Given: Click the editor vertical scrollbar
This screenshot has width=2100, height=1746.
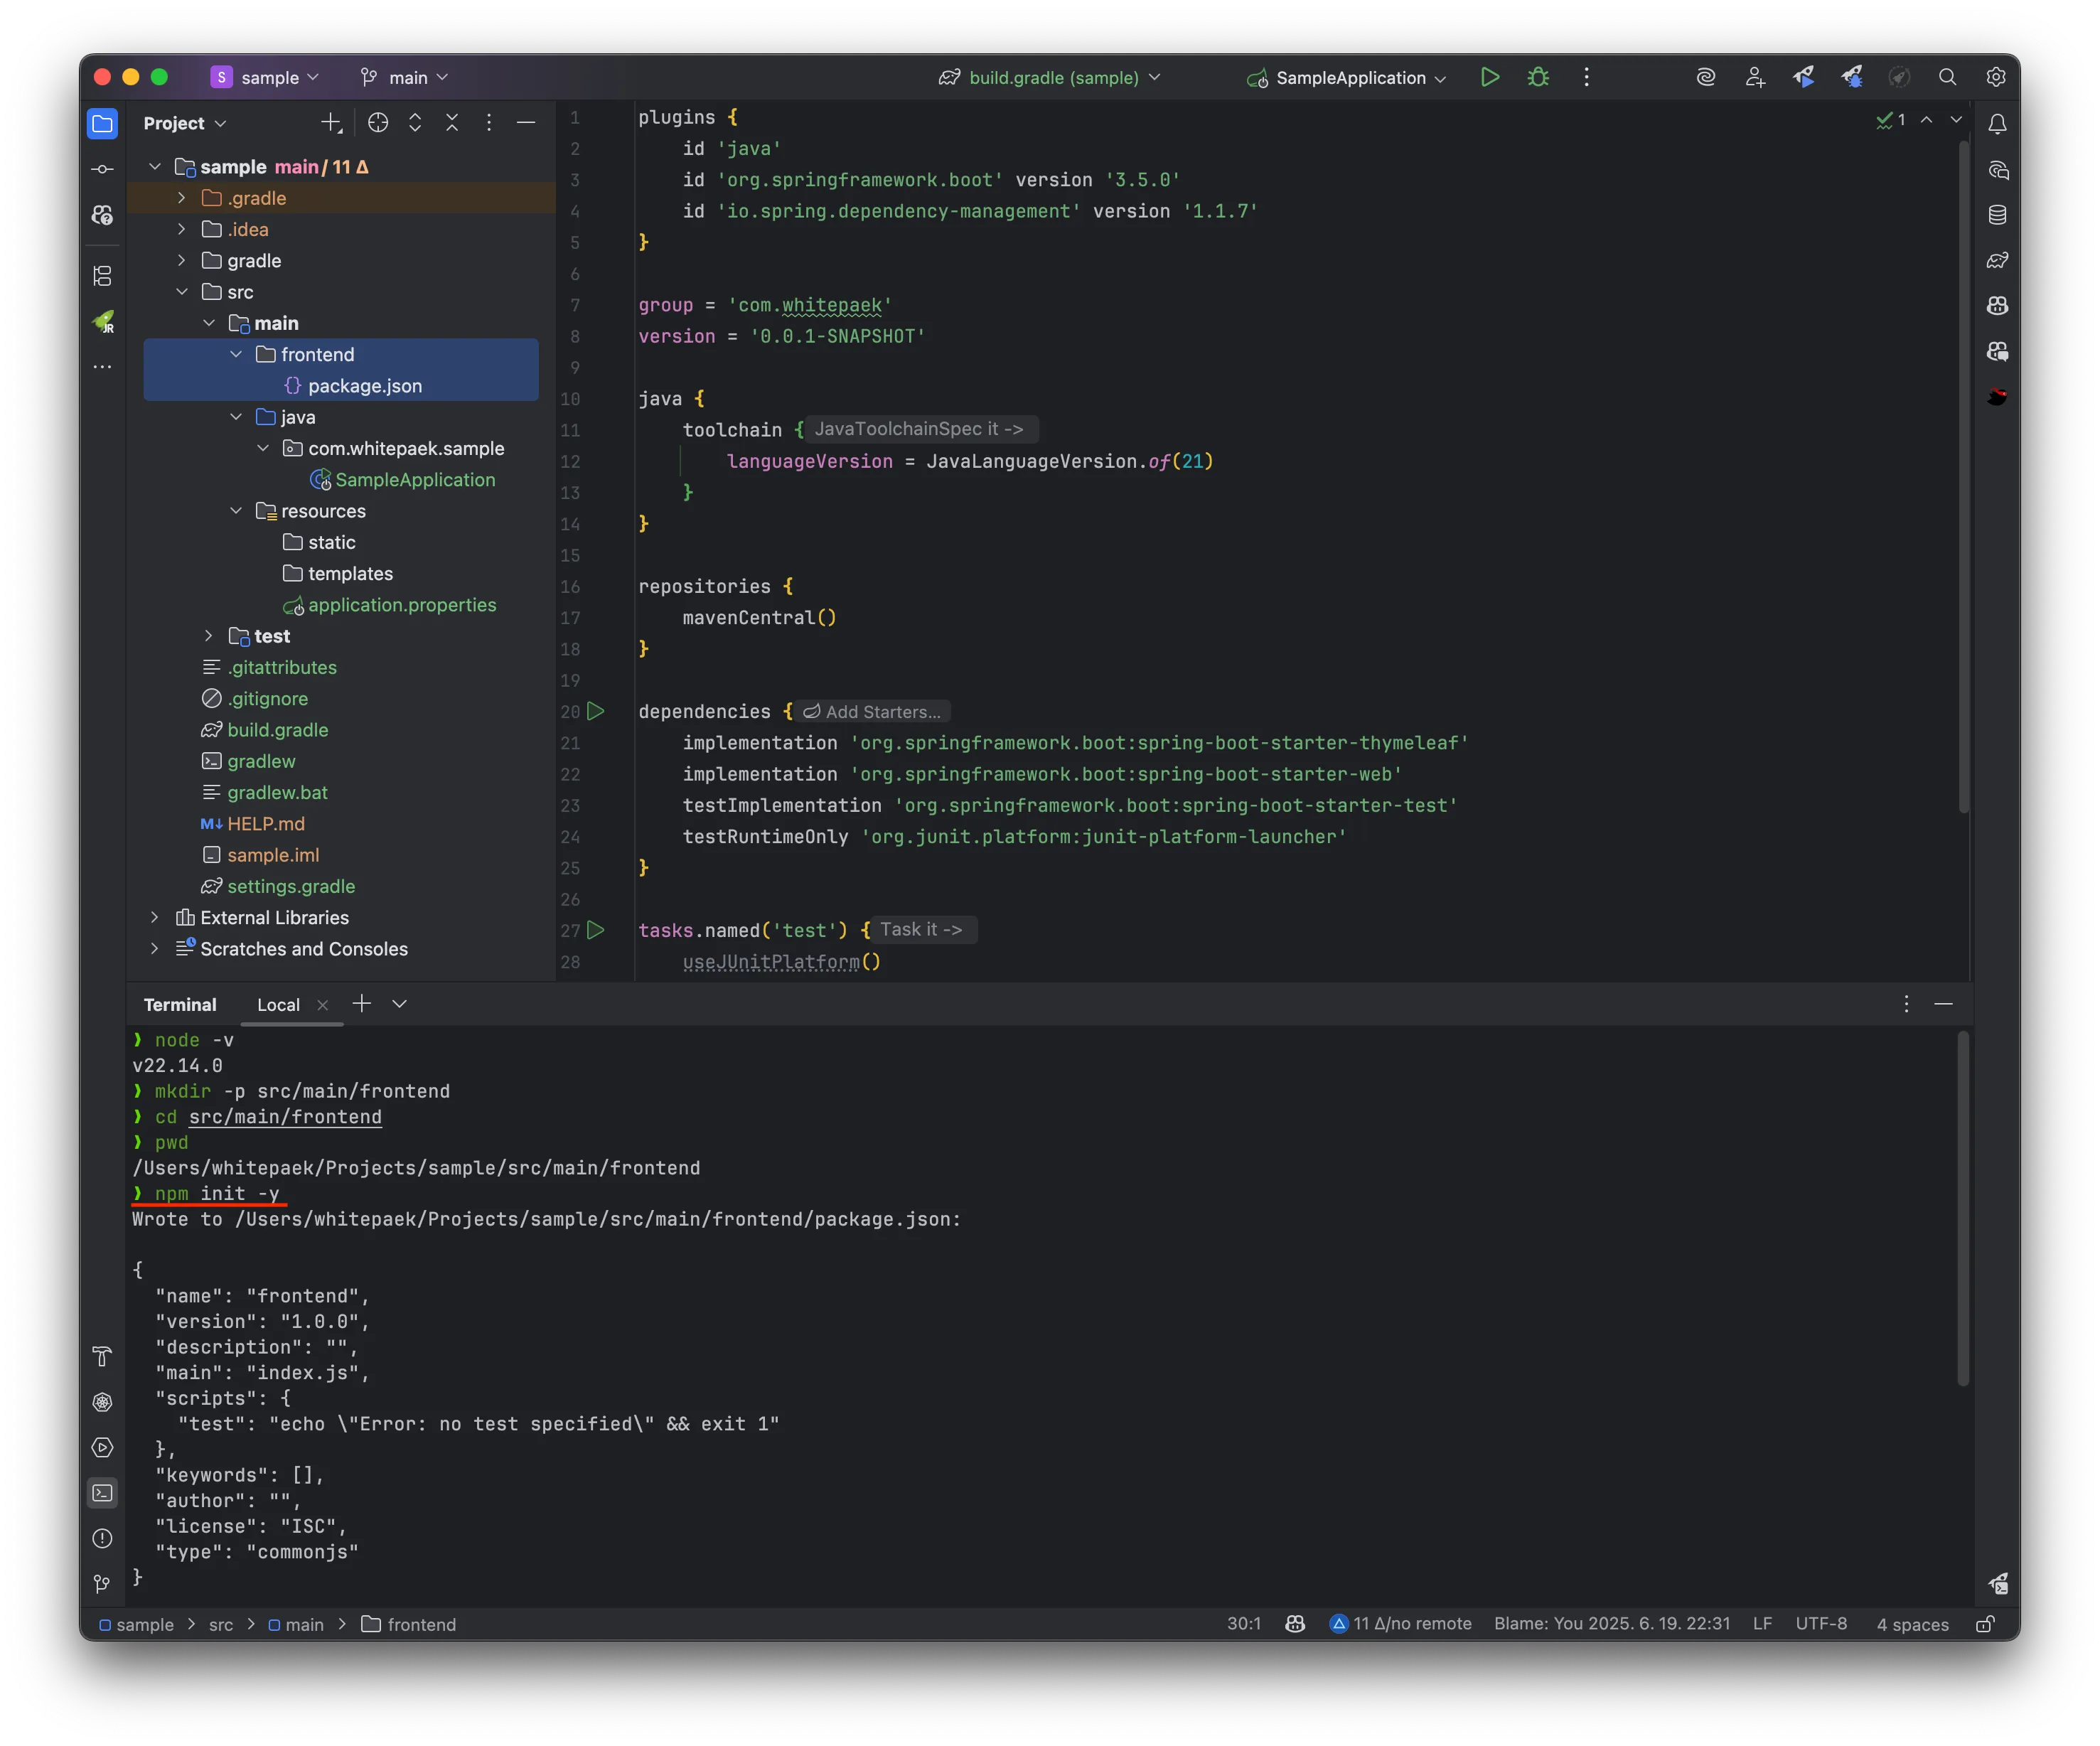Looking at the screenshot, I should pyautogui.click(x=1963, y=476).
